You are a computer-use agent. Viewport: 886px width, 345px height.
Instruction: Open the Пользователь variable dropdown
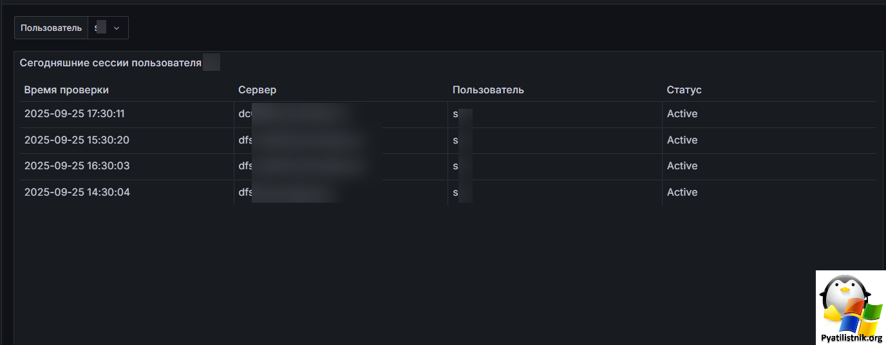pyautogui.click(x=108, y=28)
